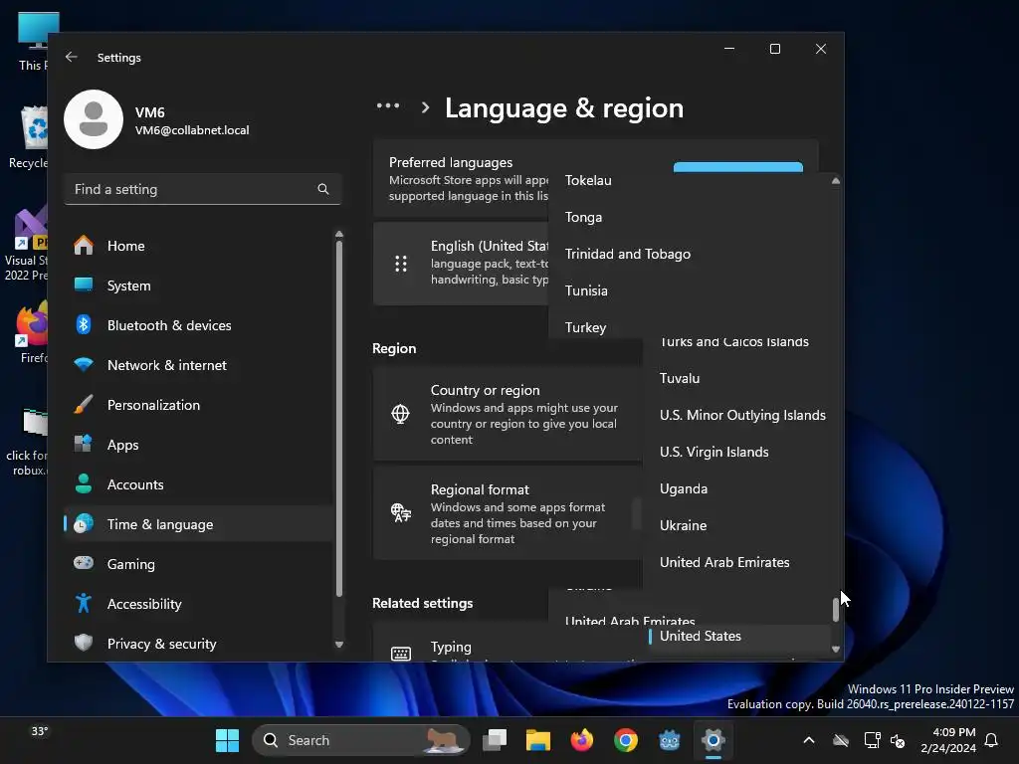Image resolution: width=1019 pixels, height=764 pixels.
Task: Select Tunisia in the region list
Action: click(x=586, y=290)
